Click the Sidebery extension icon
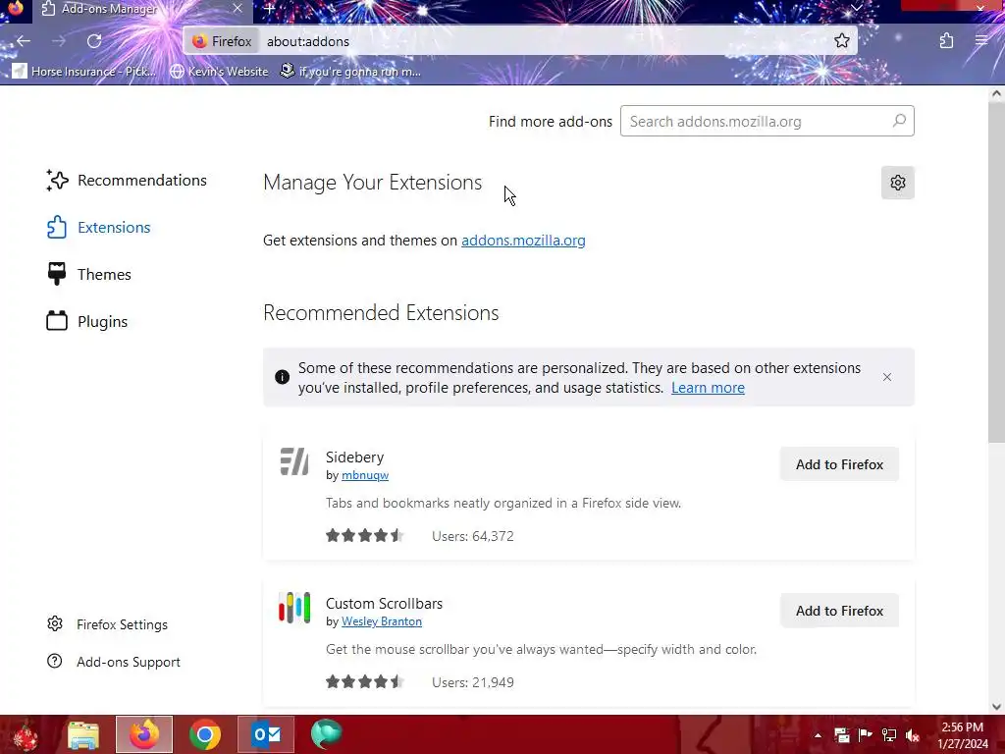The width and height of the screenshot is (1005, 754). 294,461
